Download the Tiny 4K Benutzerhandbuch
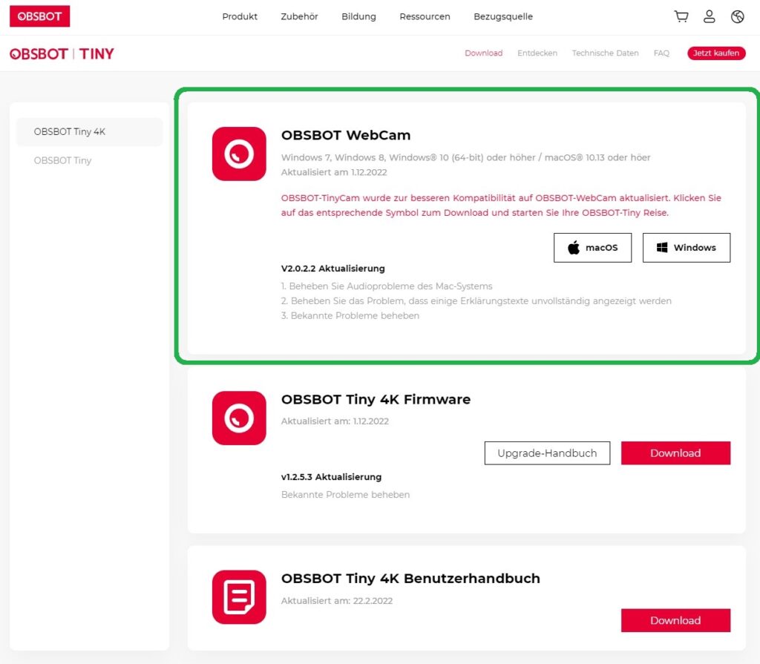The height and width of the screenshot is (664, 760). pyautogui.click(x=675, y=620)
